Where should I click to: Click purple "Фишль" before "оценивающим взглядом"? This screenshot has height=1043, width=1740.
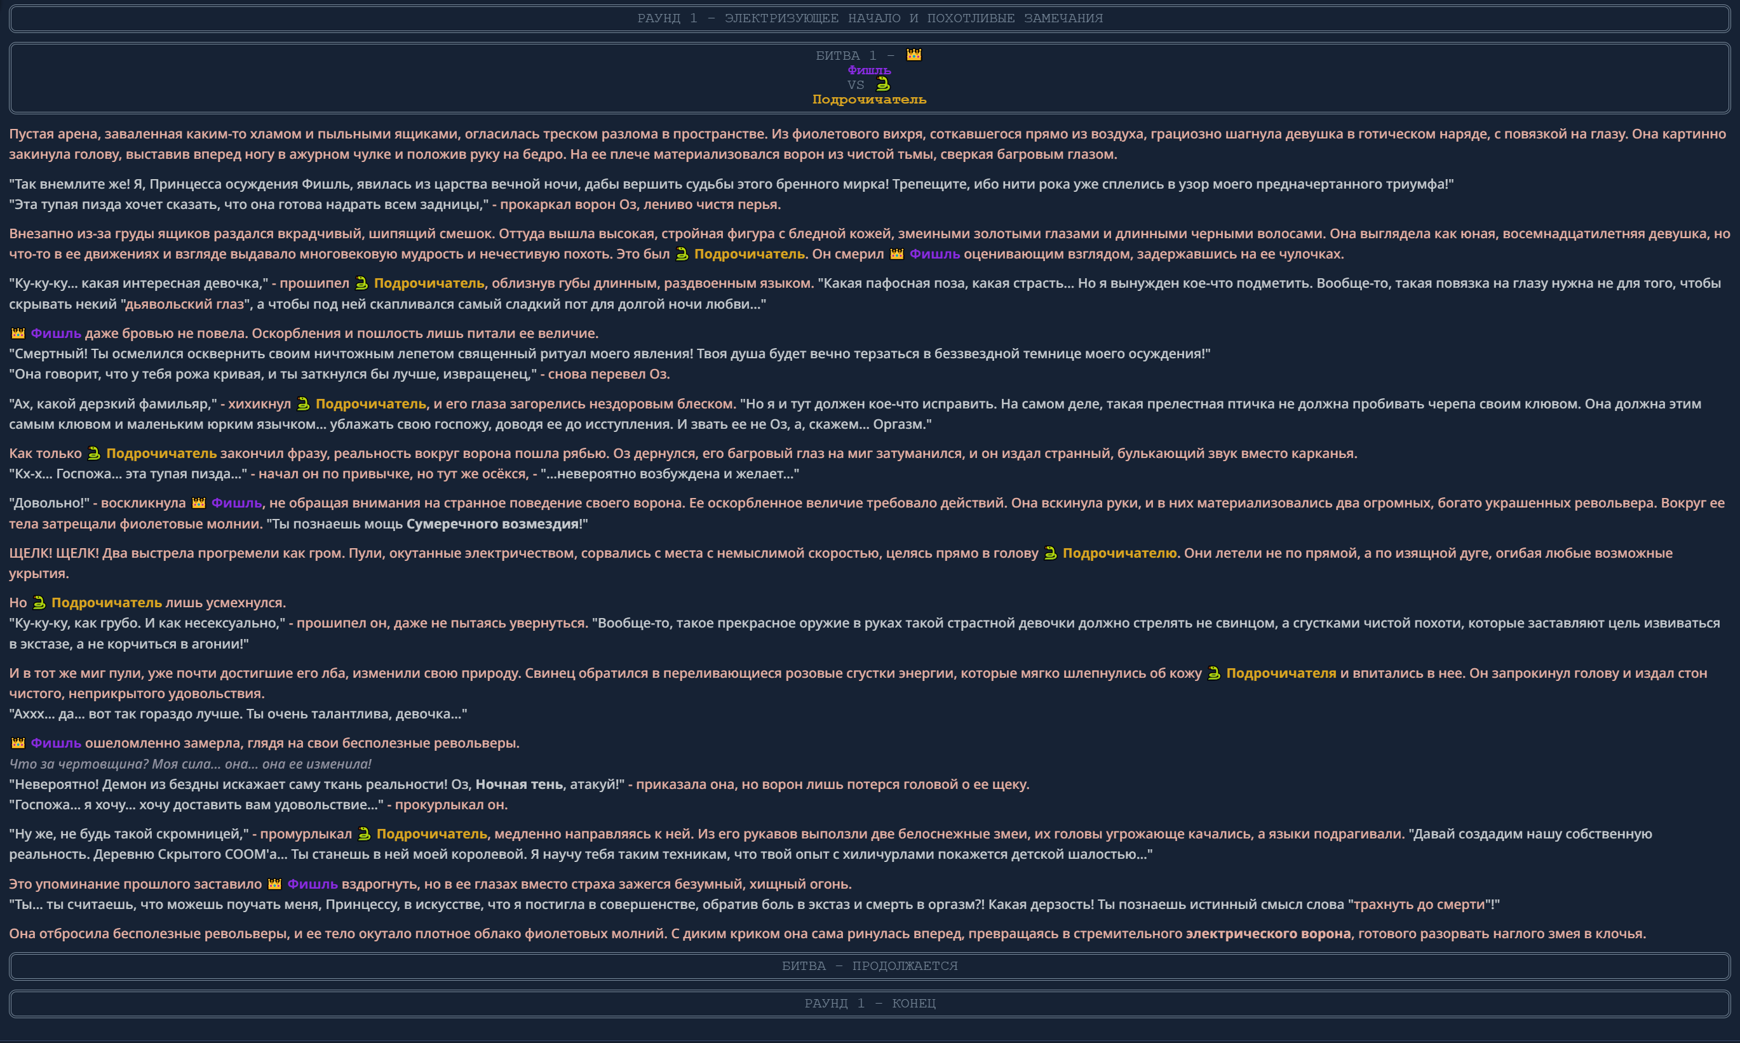pyautogui.click(x=934, y=253)
